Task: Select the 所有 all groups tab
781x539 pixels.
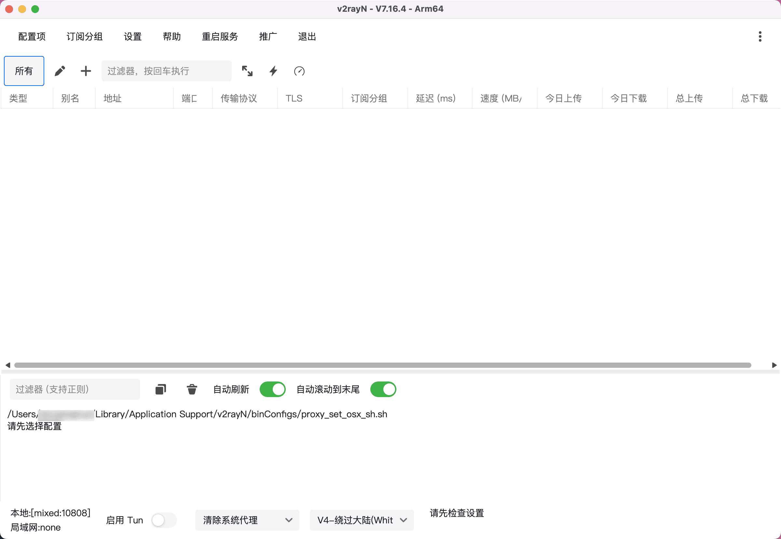Action: (x=24, y=71)
